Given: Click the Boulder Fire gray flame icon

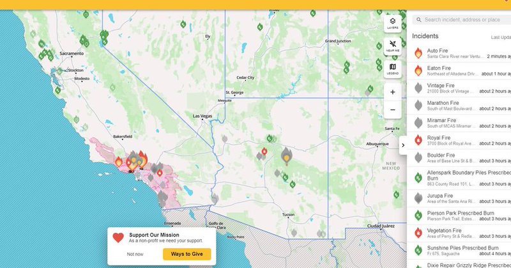Looking at the screenshot, I should click(418, 158).
